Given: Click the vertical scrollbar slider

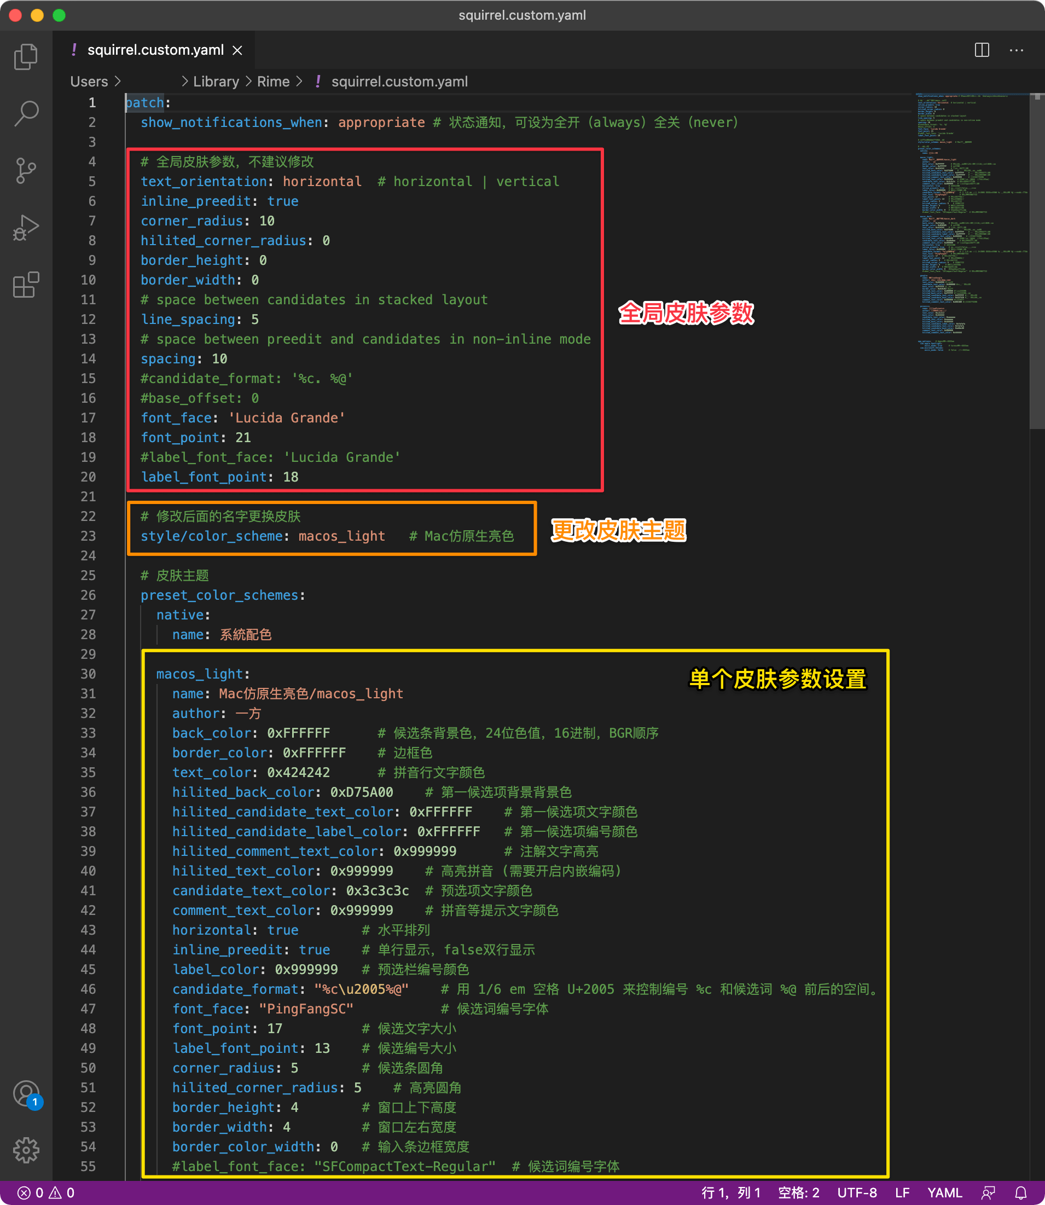Looking at the screenshot, I should click(1037, 261).
